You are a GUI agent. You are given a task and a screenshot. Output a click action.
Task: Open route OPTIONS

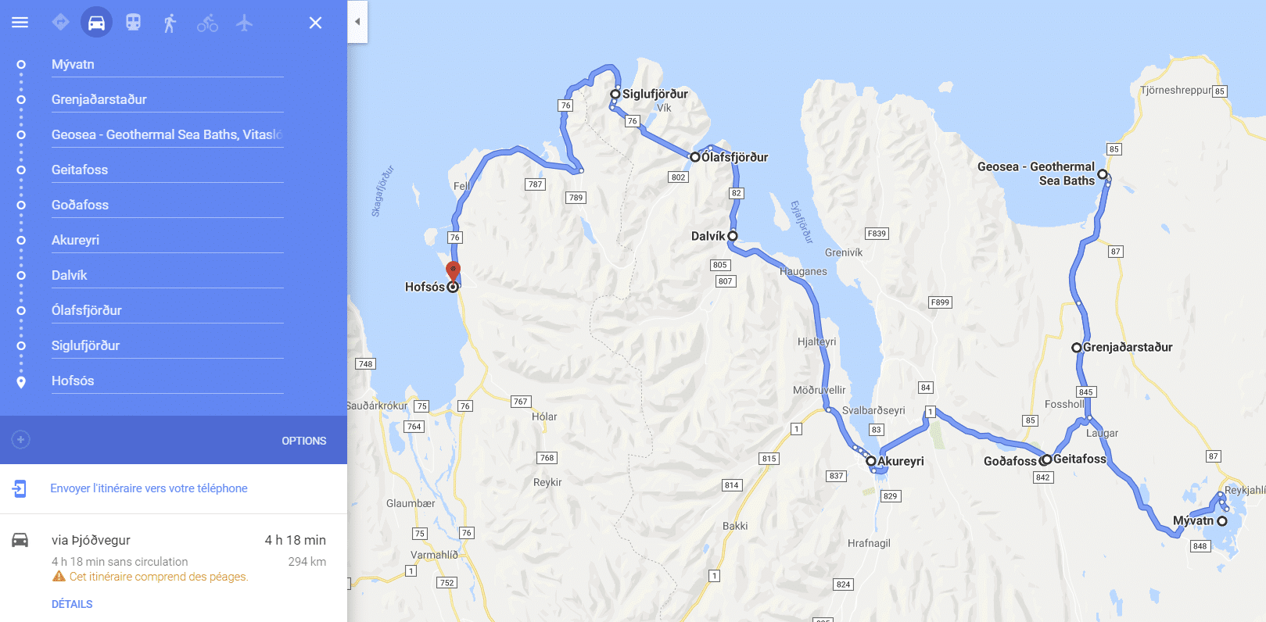pos(304,441)
